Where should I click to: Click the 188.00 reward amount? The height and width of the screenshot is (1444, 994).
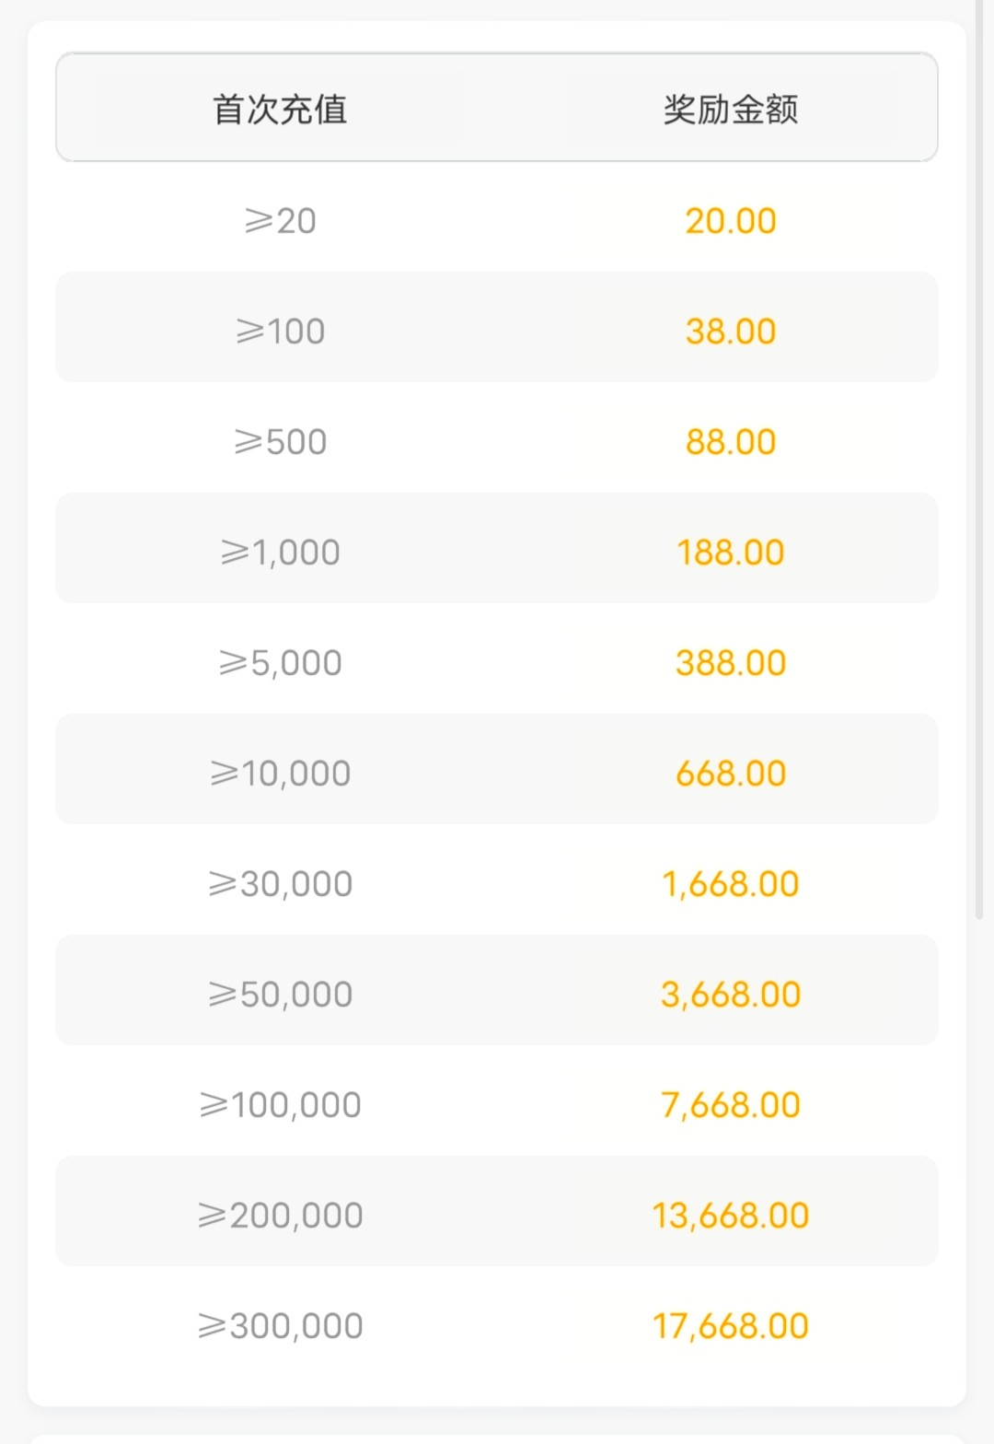pyautogui.click(x=731, y=553)
